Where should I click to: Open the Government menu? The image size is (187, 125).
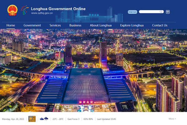pyautogui.click(x=32, y=25)
